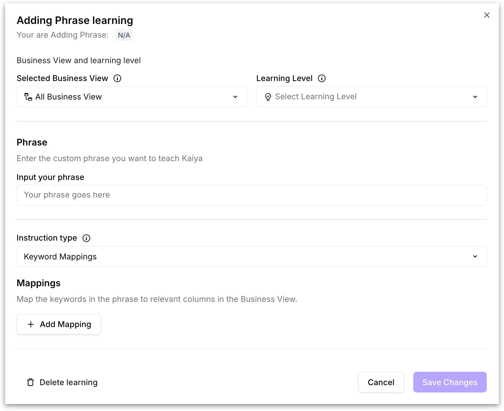Click info icon beside Instruction type

click(x=86, y=238)
